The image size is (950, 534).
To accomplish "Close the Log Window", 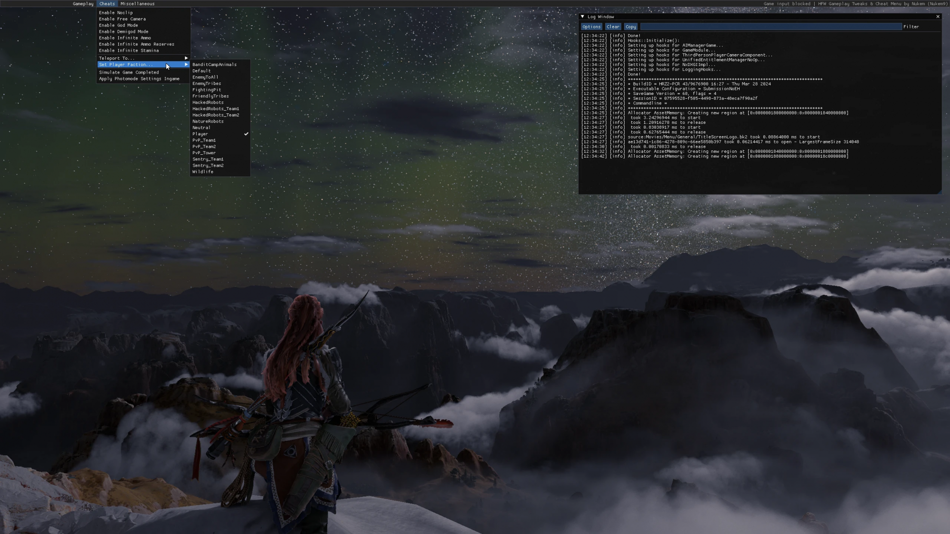I will [938, 17].
